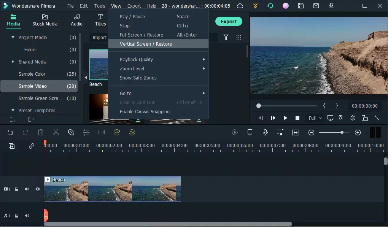Image resolution: width=388 pixels, height=227 pixels.
Task: Mute the Beach video track
Action: [x=27, y=189]
